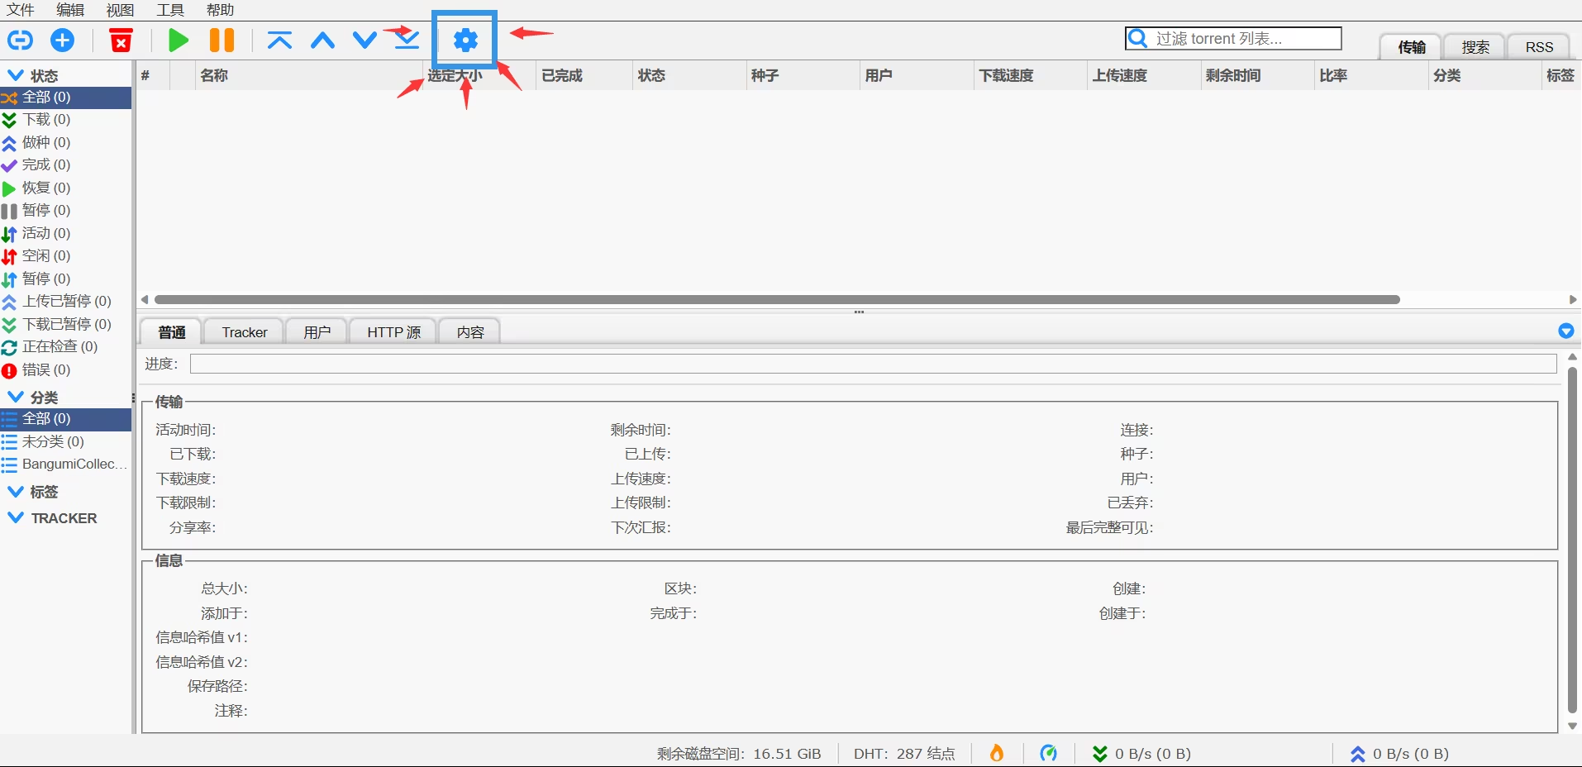
Task: Move to bottom of queue icon
Action: (407, 40)
